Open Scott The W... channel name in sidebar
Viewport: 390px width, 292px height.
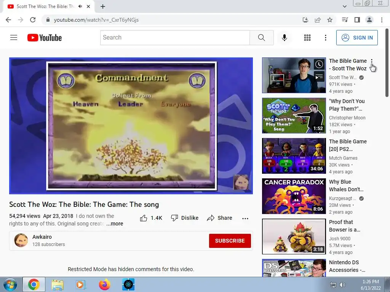point(343,78)
